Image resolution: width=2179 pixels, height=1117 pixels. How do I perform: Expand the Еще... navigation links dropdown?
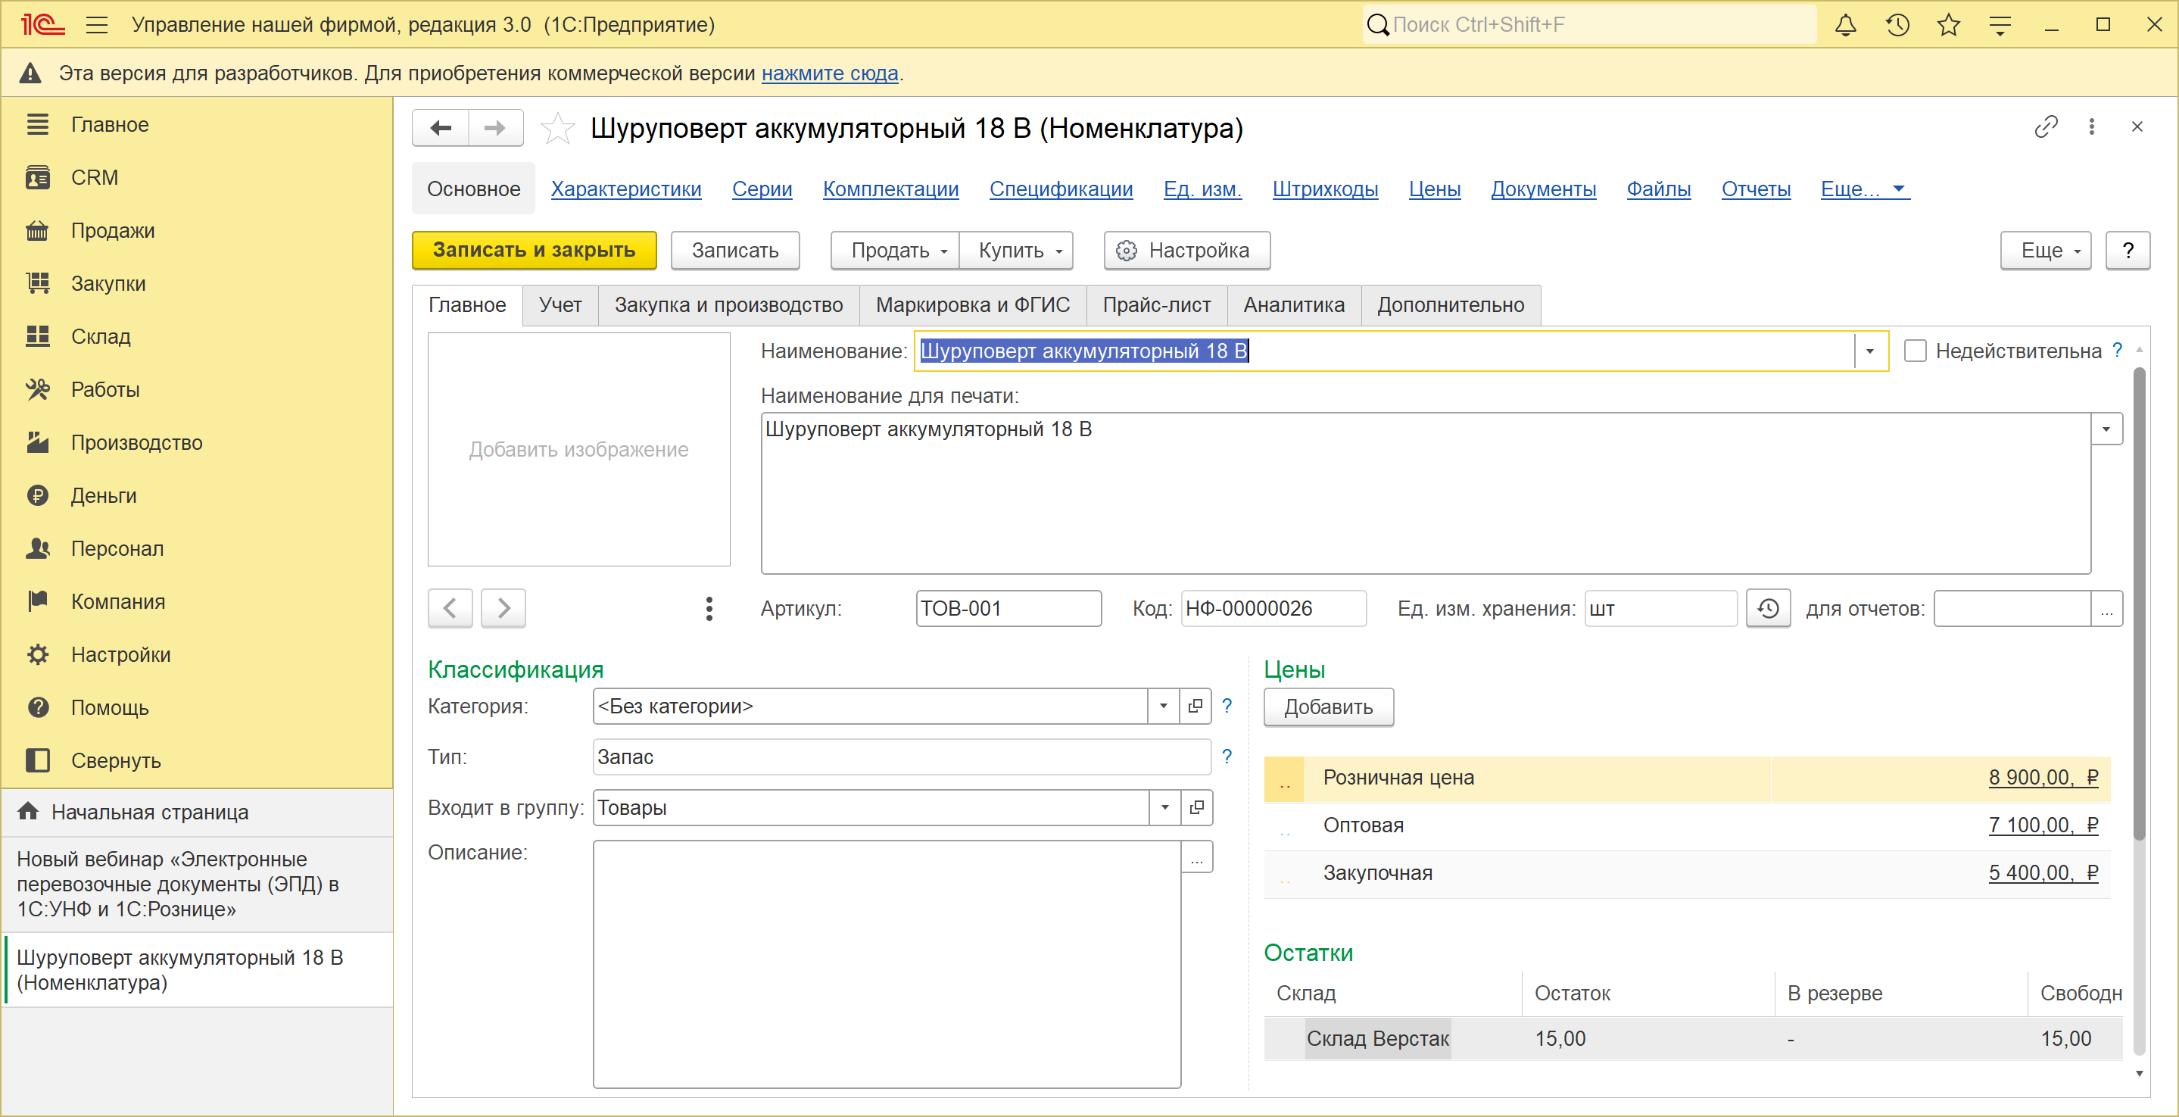[1866, 189]
